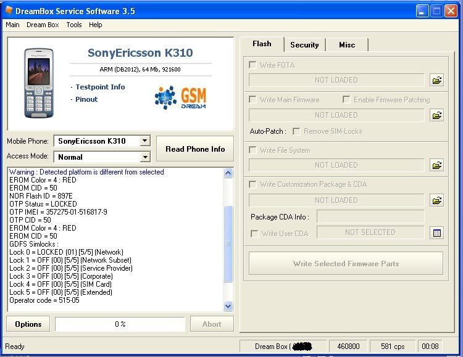Click the Read Phone Info button
This screenshot has width=463, height=357.
(x=195, y=149)
